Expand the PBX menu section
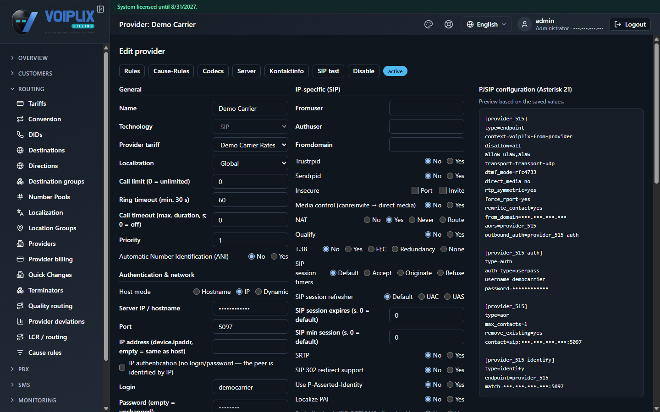The width and height of the screenshot is (660, 412). (x=23, y=369)
